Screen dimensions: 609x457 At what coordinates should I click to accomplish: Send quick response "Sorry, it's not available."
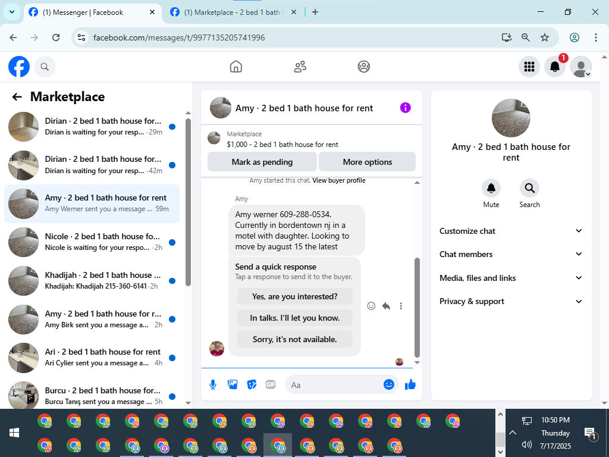pyautogui.click(x=295, y=339)
